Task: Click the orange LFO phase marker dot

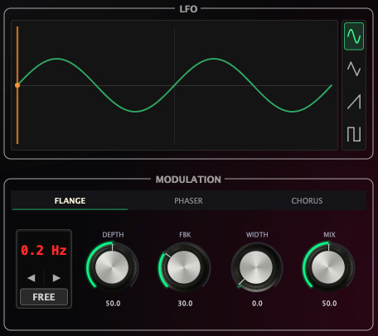Action: (x=17, y=85)
